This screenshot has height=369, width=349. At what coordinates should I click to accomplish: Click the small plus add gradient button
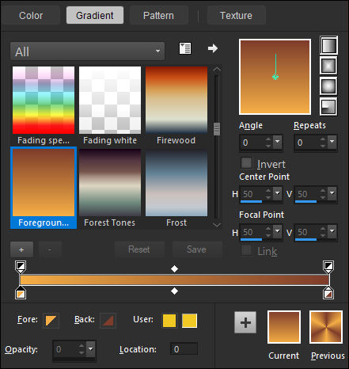[21, 249]
